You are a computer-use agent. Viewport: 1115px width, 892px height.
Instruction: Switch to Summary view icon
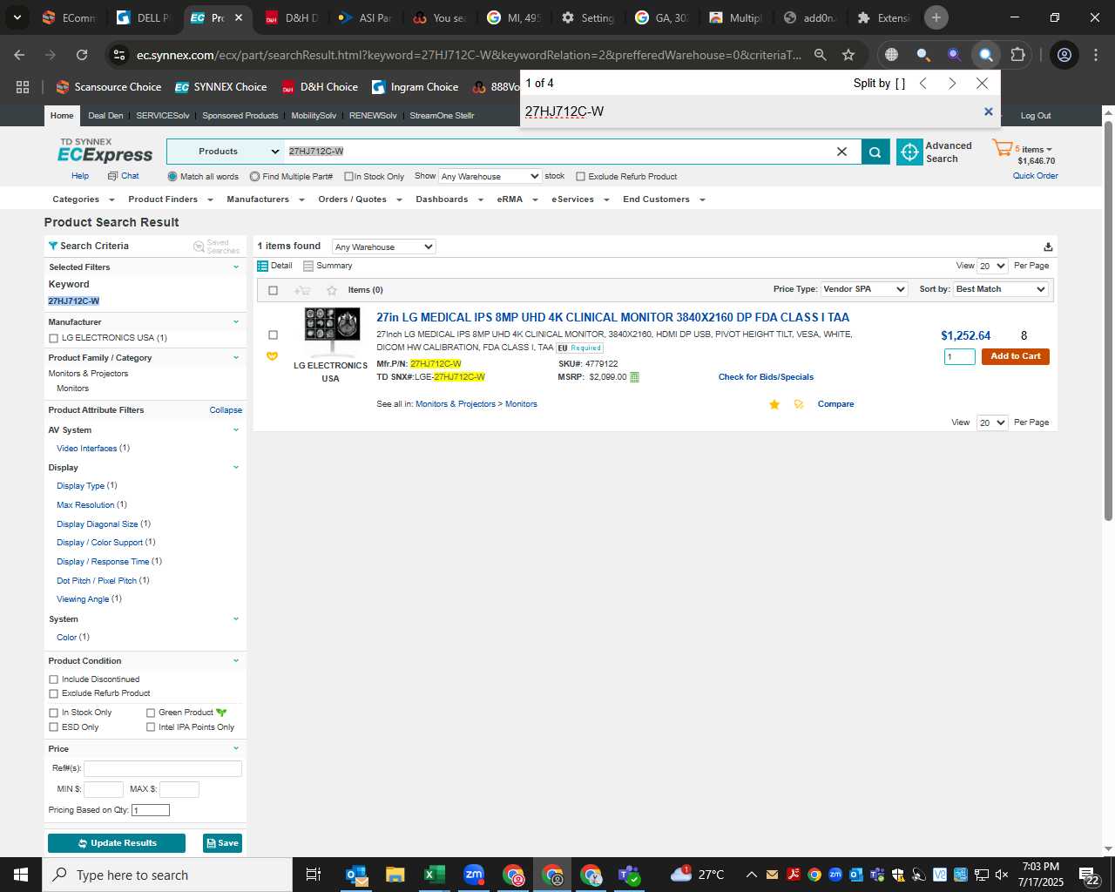click(x=308, y=266)
